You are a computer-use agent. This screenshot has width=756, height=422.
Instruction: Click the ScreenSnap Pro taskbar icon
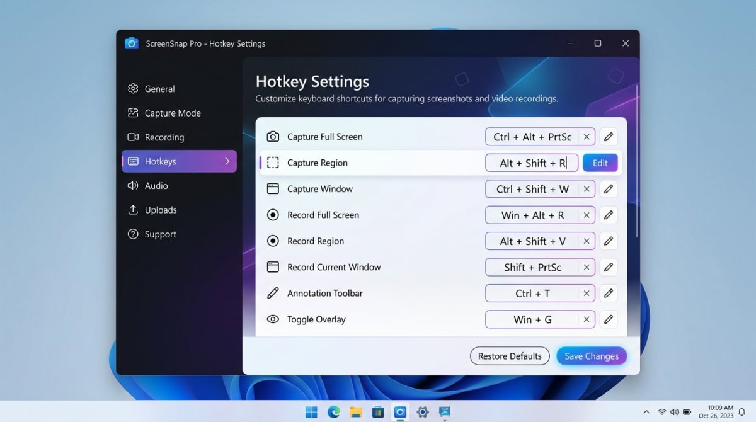pyautogui.click(x=400, y=412)
